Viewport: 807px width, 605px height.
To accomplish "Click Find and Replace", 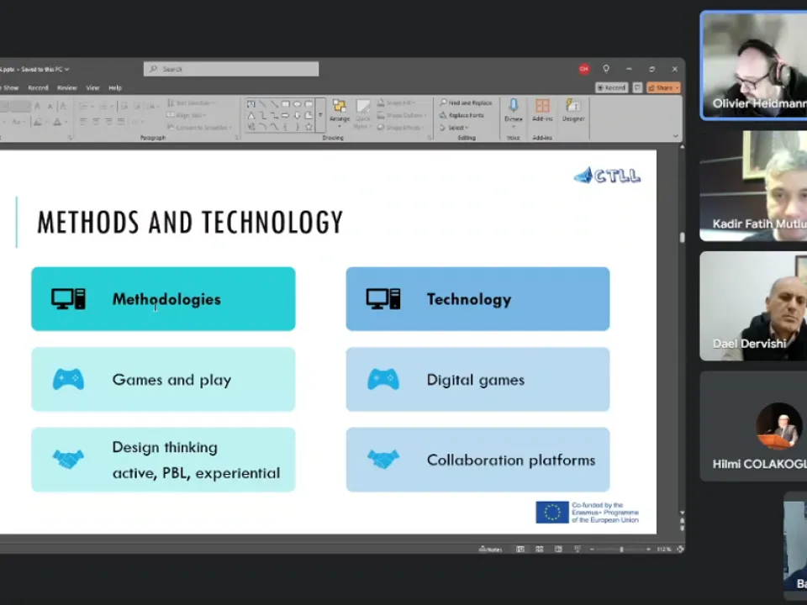I will [x=467, y=103].
